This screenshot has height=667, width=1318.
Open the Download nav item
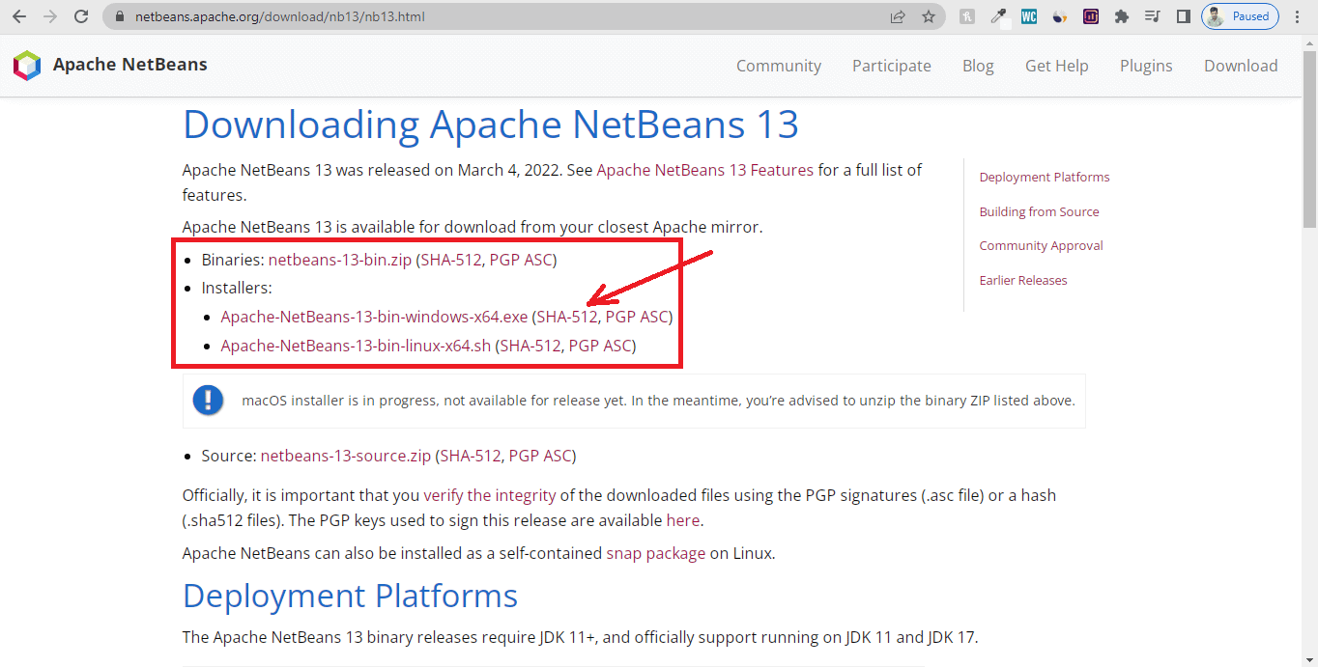1241,66
